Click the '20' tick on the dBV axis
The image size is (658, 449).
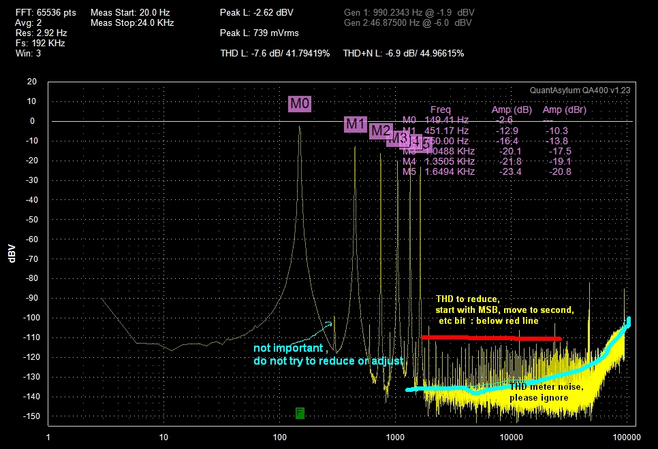point(32,82)
